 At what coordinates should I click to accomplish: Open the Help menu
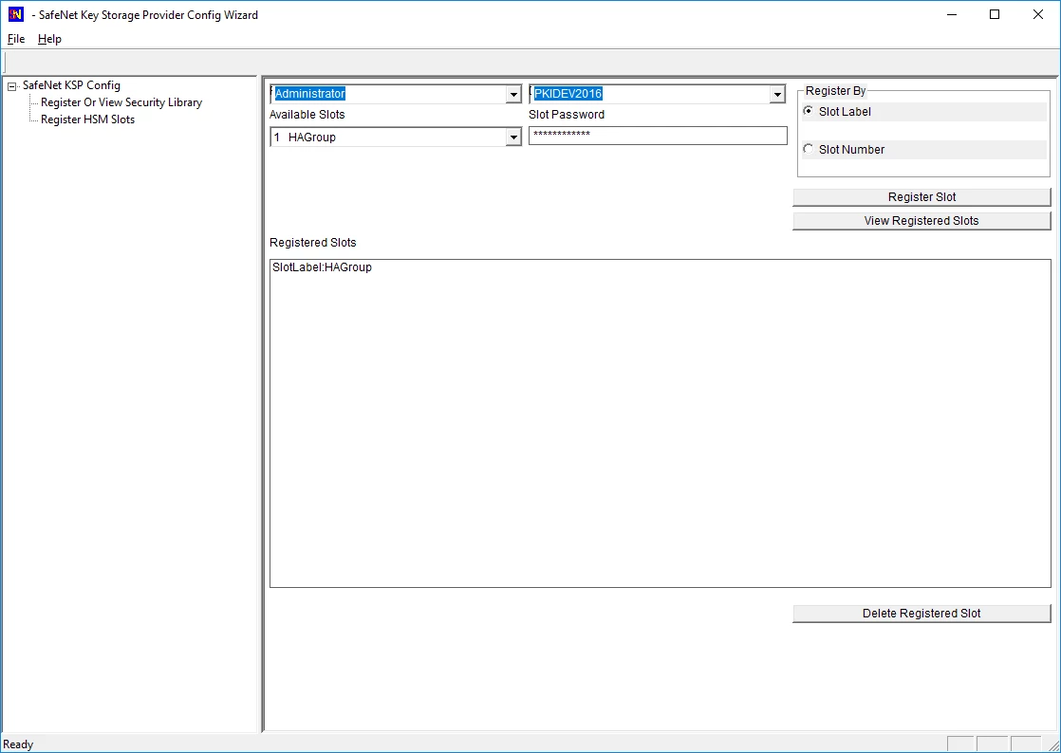[49, 39]
